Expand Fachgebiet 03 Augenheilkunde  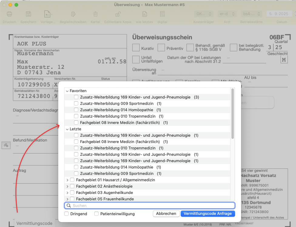(x=67, y=193)
